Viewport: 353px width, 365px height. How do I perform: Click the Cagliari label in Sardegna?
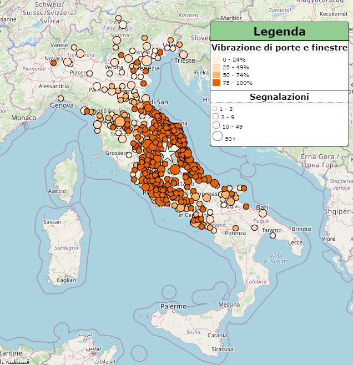coord(66,281)
